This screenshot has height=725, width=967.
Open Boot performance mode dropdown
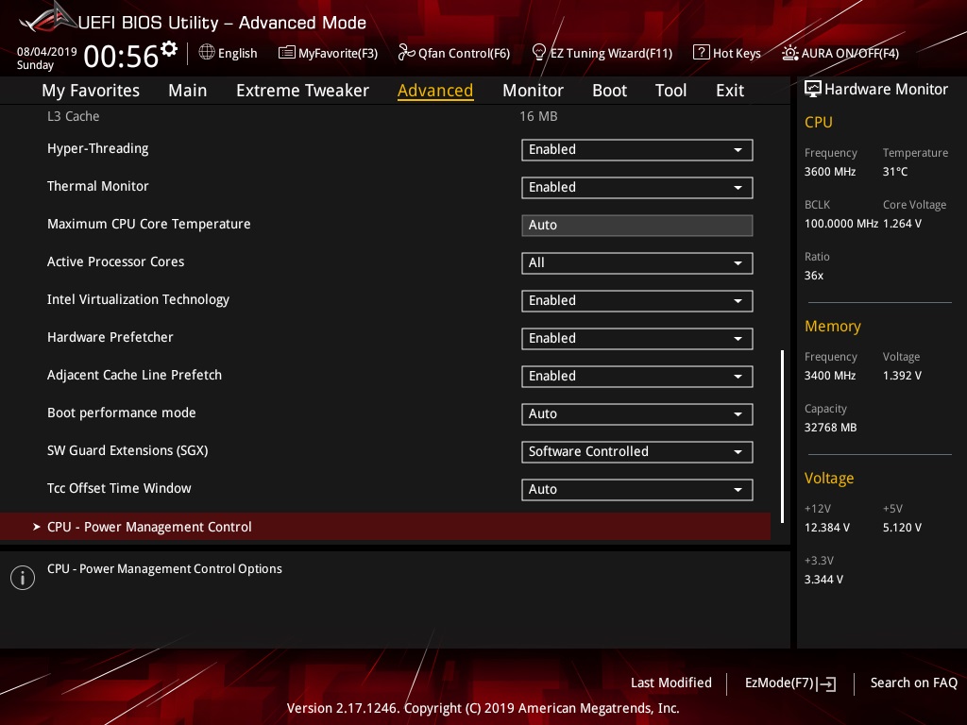(x=637, y=414)
